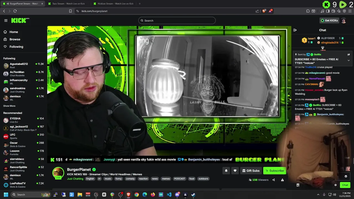Go to Home in sidebar
The height and width of the screenshot is (199, 354).
tap(11, 32)
